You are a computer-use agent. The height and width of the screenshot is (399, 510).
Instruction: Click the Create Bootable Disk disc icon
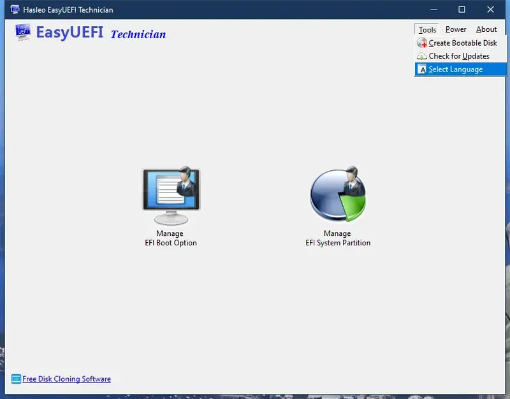click(x=422, y=43)
